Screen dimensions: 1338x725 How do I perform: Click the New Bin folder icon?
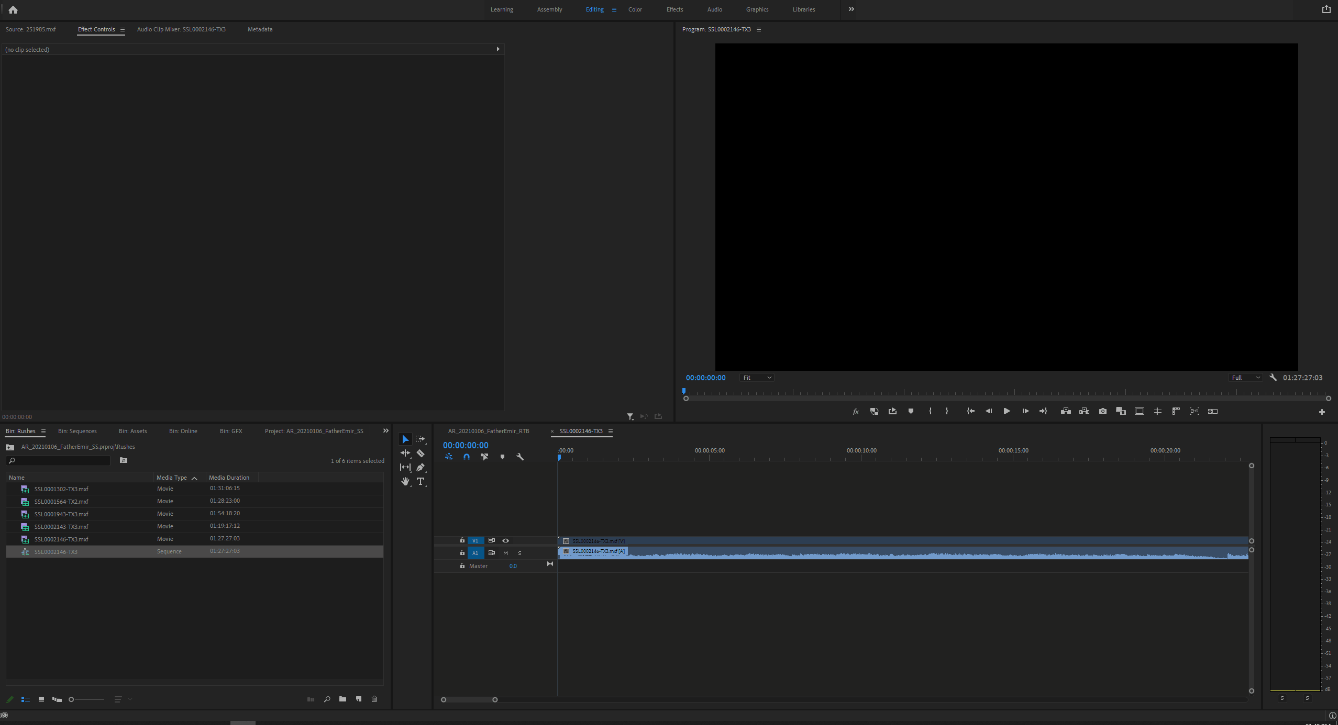point(342,699)
